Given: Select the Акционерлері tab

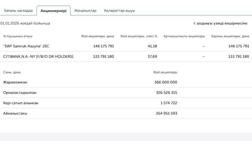Looking at the screenshot, I should pyautogui.click(x=54, y=11).
